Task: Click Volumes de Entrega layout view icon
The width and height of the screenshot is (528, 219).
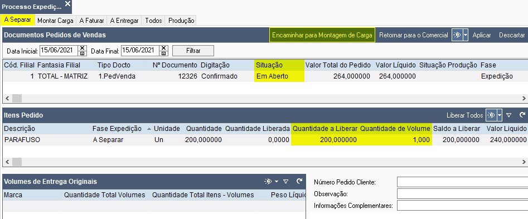Action: (268, 181)
